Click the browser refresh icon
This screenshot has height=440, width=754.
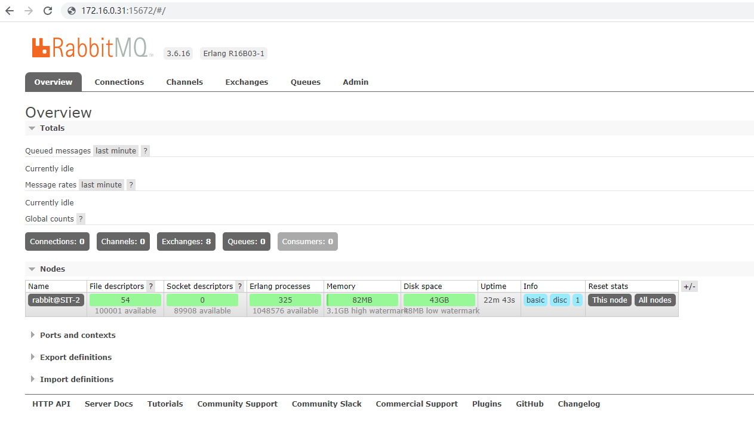[47, 10]
